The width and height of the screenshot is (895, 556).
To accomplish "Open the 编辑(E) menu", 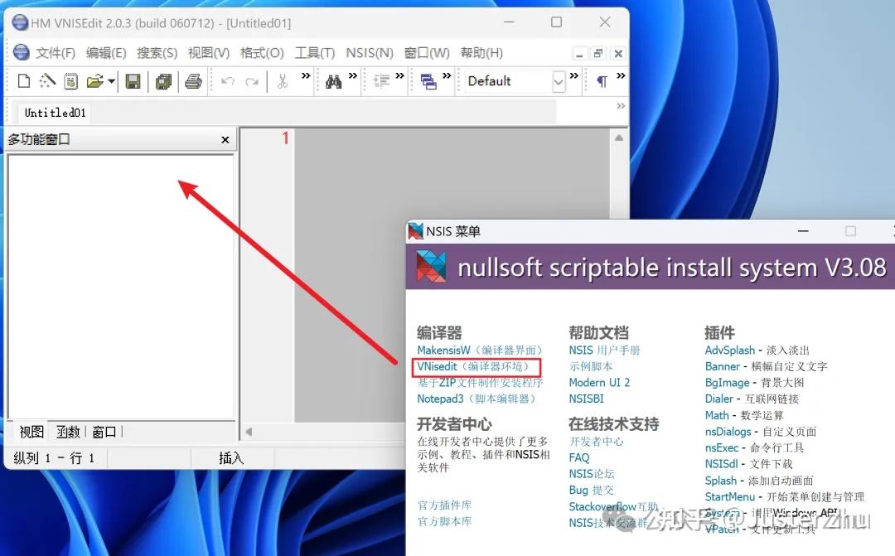I will tap(106, 53).
